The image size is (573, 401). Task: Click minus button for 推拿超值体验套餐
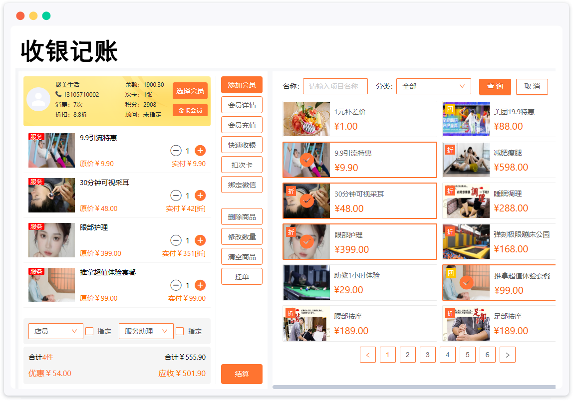pos(176,285)
